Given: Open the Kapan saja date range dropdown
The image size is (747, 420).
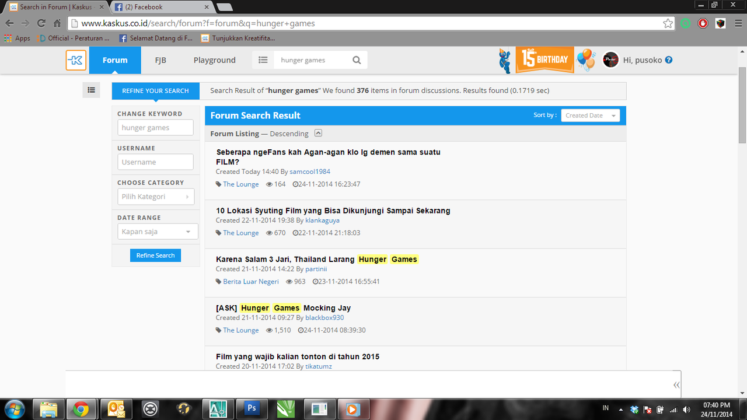Looking at the screenshot, I should coord(158,232).
